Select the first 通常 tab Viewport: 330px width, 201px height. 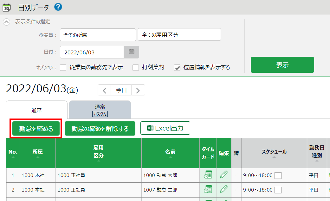tap(36, 110)
